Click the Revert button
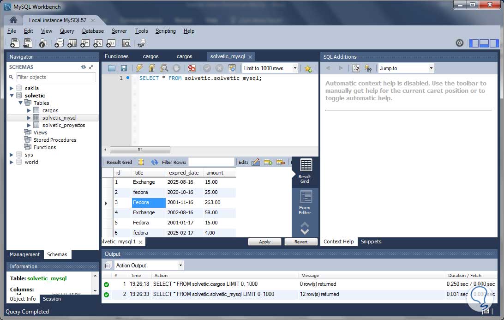This screenshot has width=504, height=320. (x=300, y=242)
